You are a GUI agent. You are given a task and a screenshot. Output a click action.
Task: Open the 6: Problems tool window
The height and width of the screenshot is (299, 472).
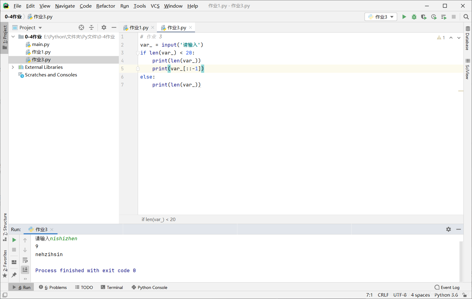coord(53,287)
